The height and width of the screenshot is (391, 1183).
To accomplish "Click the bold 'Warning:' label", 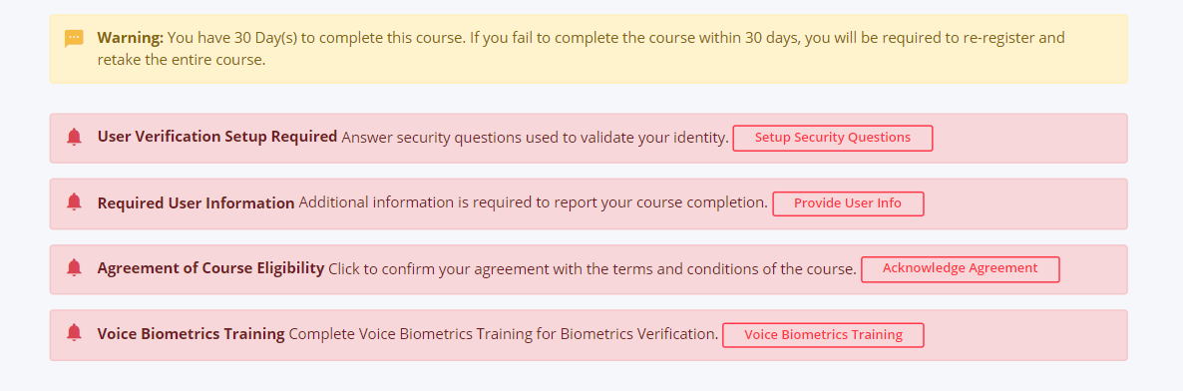I will pyautogui.click(x=131, y=38).
